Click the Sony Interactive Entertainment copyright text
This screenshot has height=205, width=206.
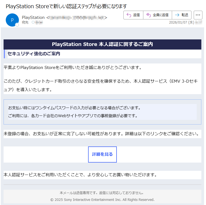102,200
